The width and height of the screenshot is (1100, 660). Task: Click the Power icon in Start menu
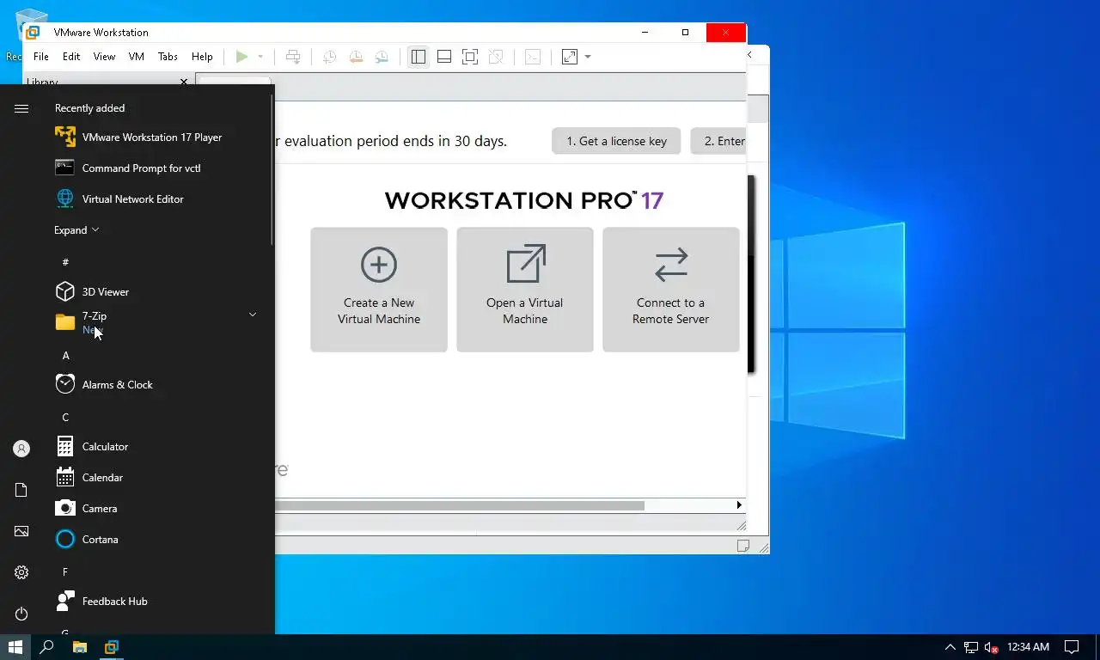coord(21,614)
